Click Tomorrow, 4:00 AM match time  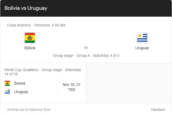(49, 25)
